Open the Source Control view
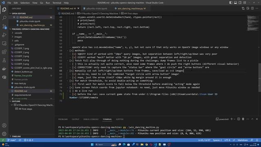This screenshot has width=261, height=147. (4, 26)
